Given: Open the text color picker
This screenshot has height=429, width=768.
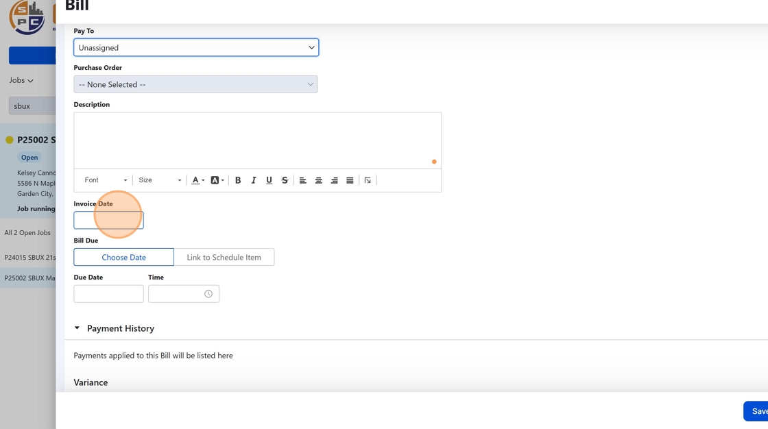Looking at the screenshot, I should coord(197,180).
